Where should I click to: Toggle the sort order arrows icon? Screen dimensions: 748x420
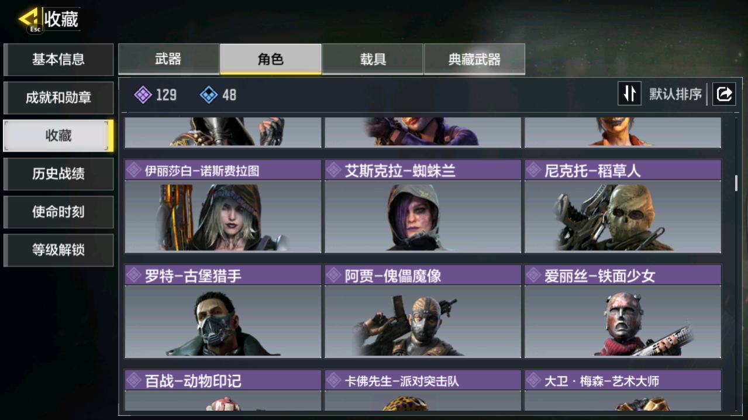629,94
